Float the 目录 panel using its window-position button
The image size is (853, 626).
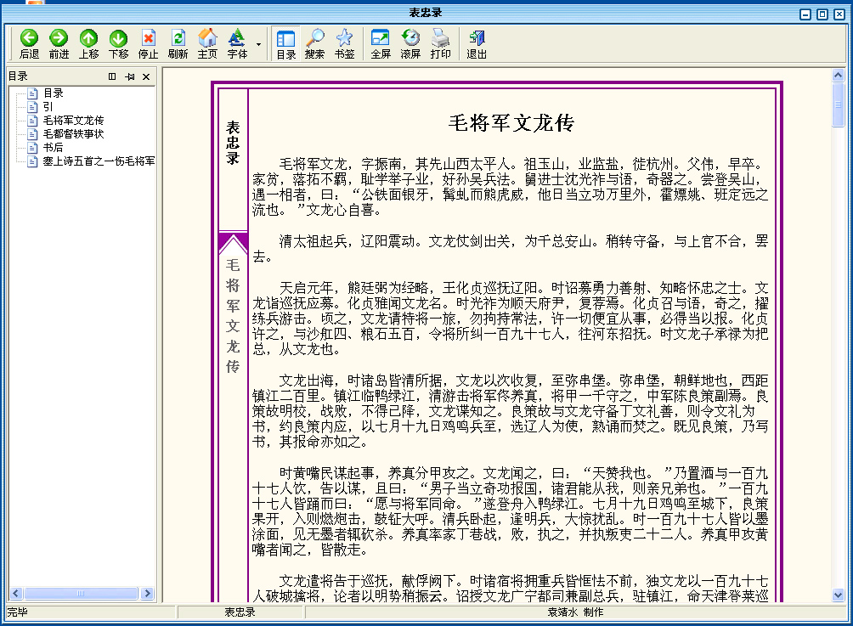click(x=112, y=76)
